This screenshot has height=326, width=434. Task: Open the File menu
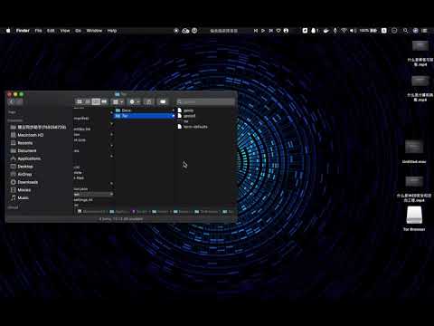tap(38, 31)
